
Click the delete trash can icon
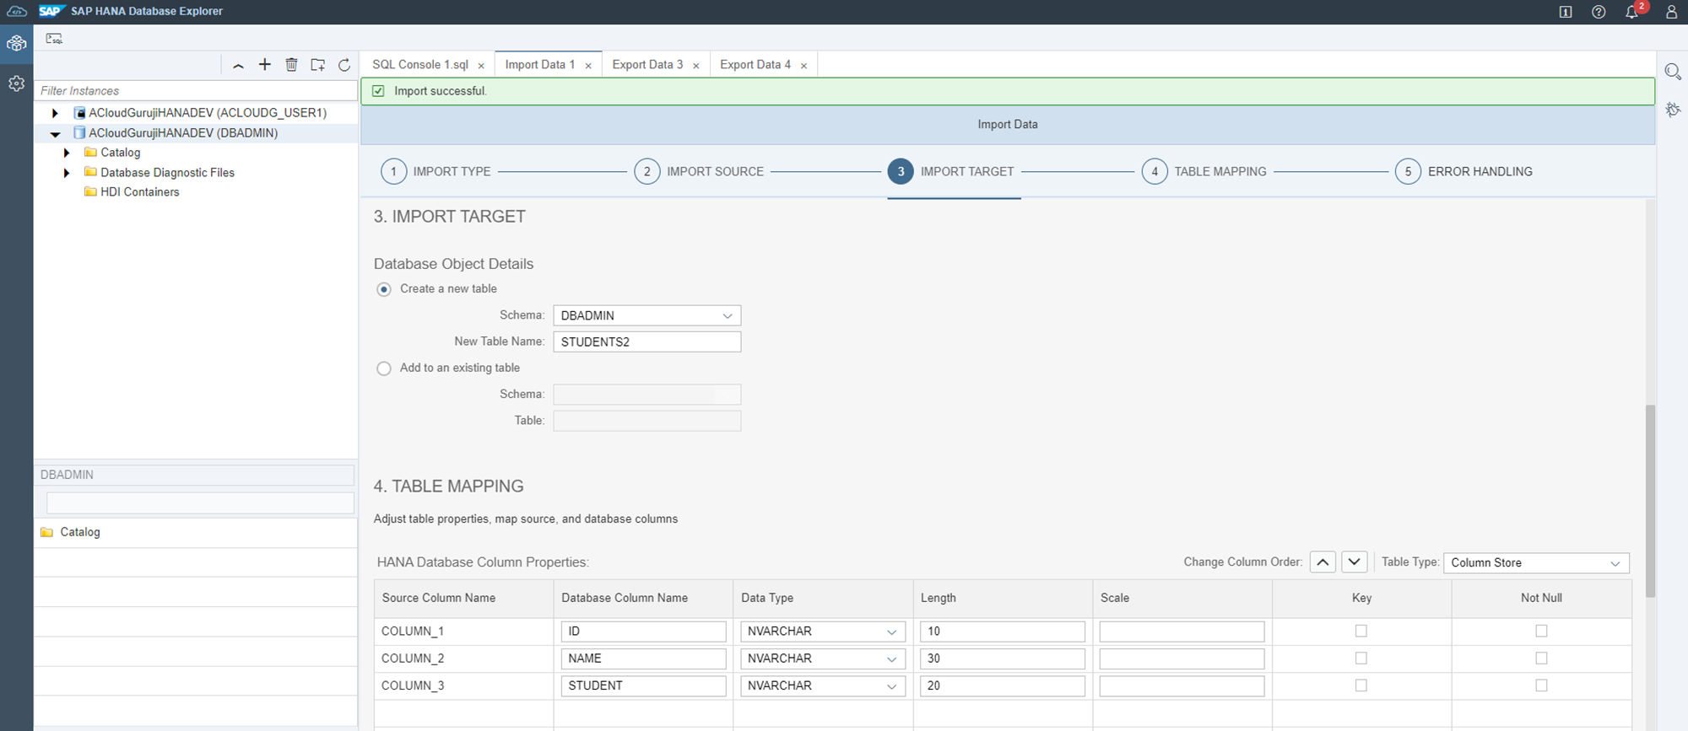coord(291,65)
